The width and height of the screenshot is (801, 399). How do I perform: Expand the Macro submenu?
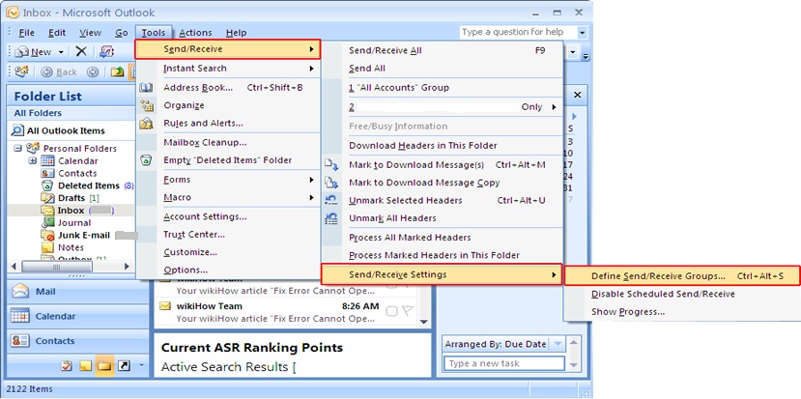(228, 198)
